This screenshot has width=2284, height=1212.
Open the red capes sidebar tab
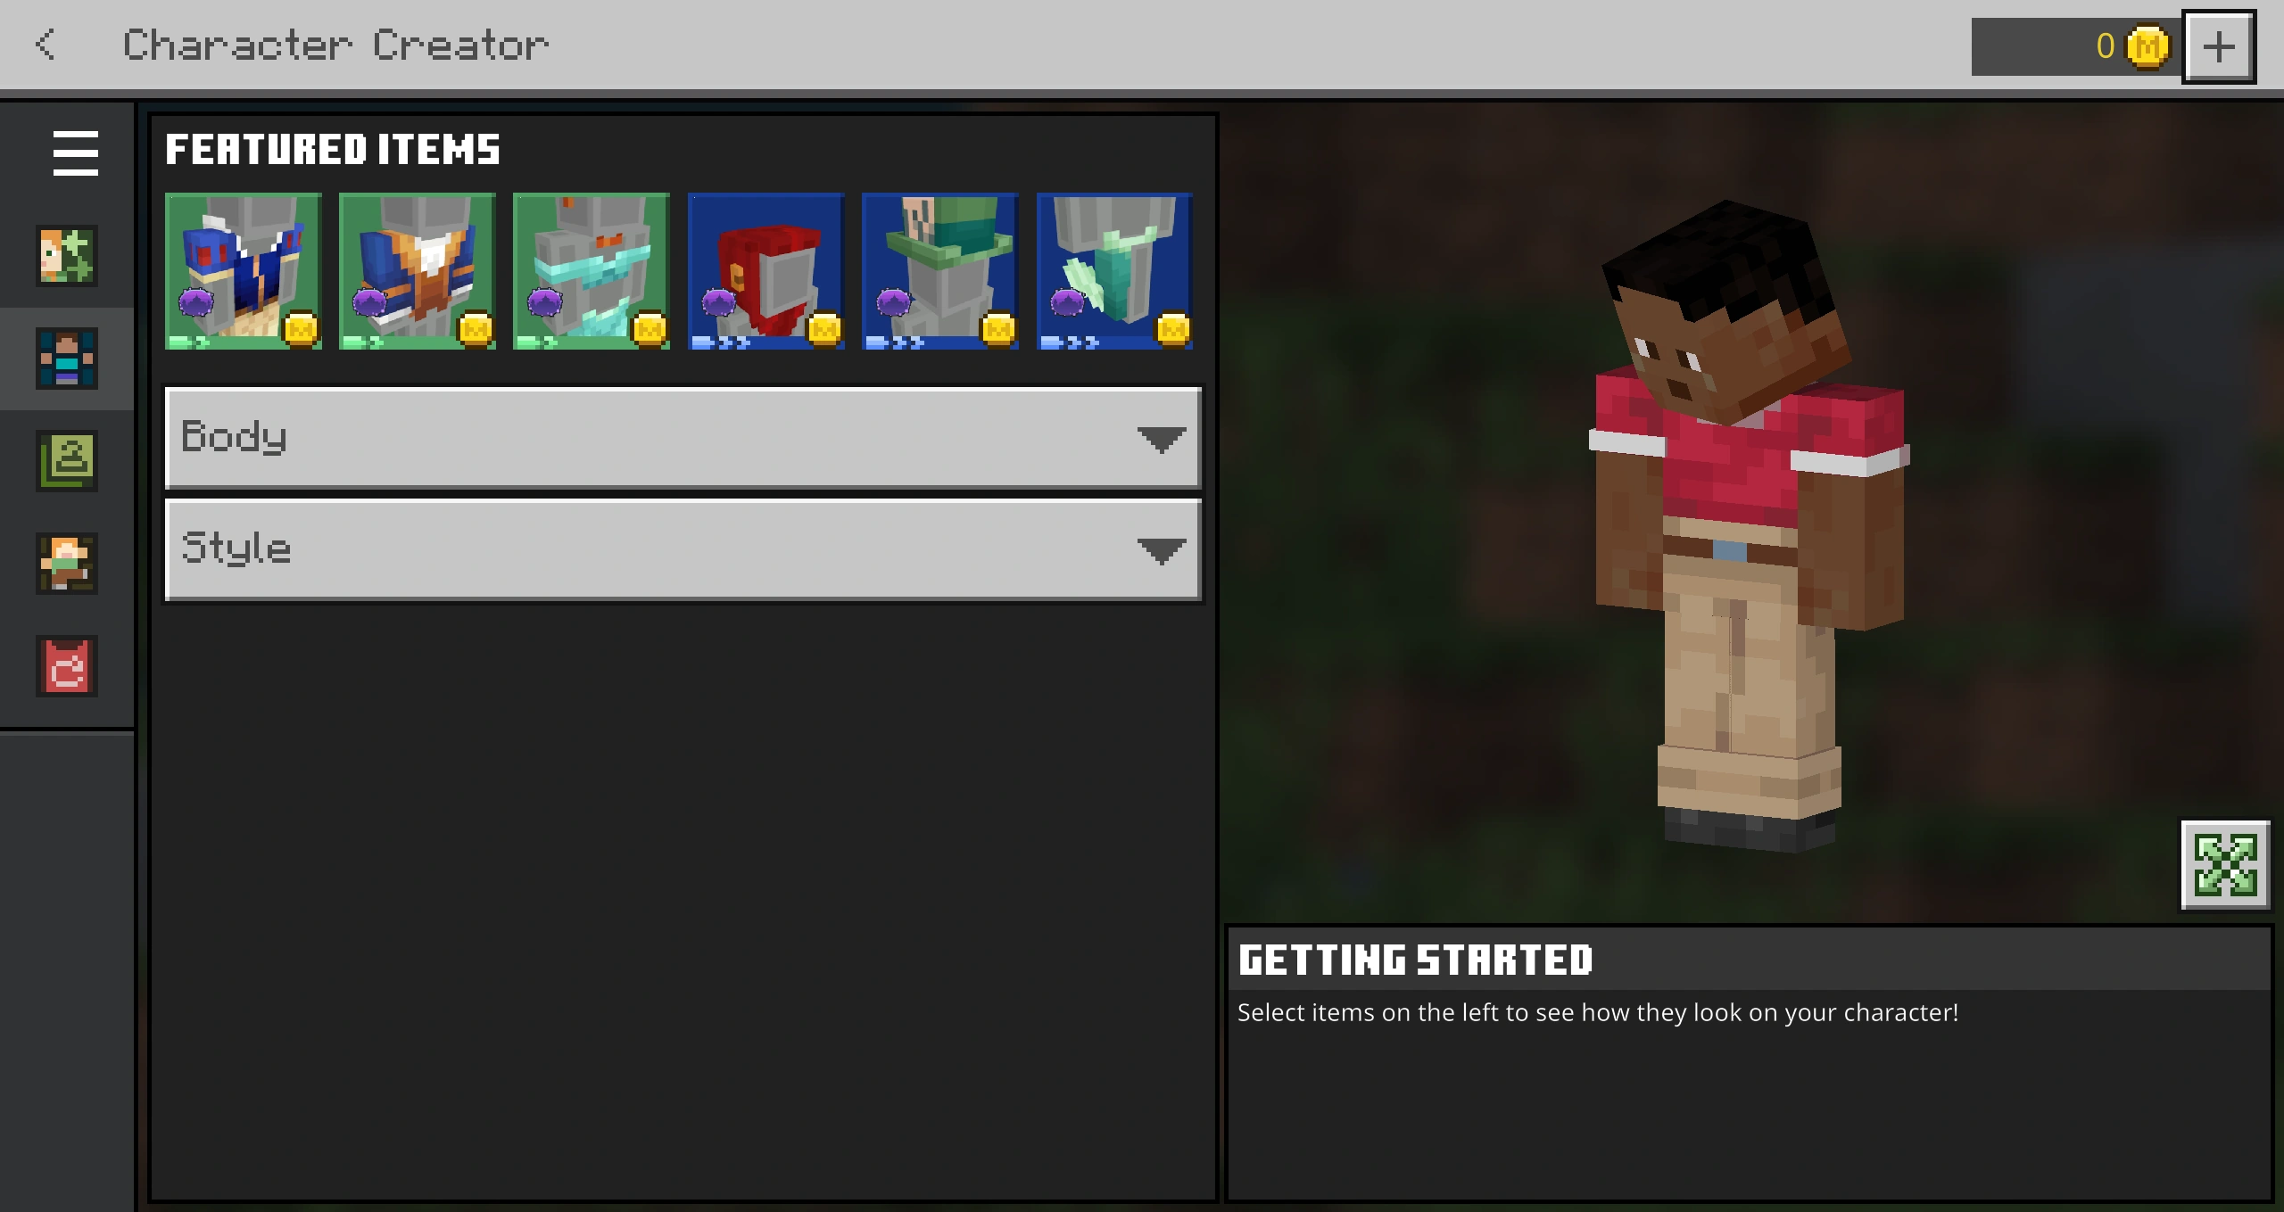click(x=67, y=666)
